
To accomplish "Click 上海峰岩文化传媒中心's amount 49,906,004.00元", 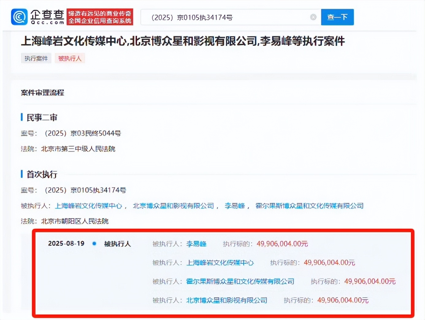I will 329,263.
